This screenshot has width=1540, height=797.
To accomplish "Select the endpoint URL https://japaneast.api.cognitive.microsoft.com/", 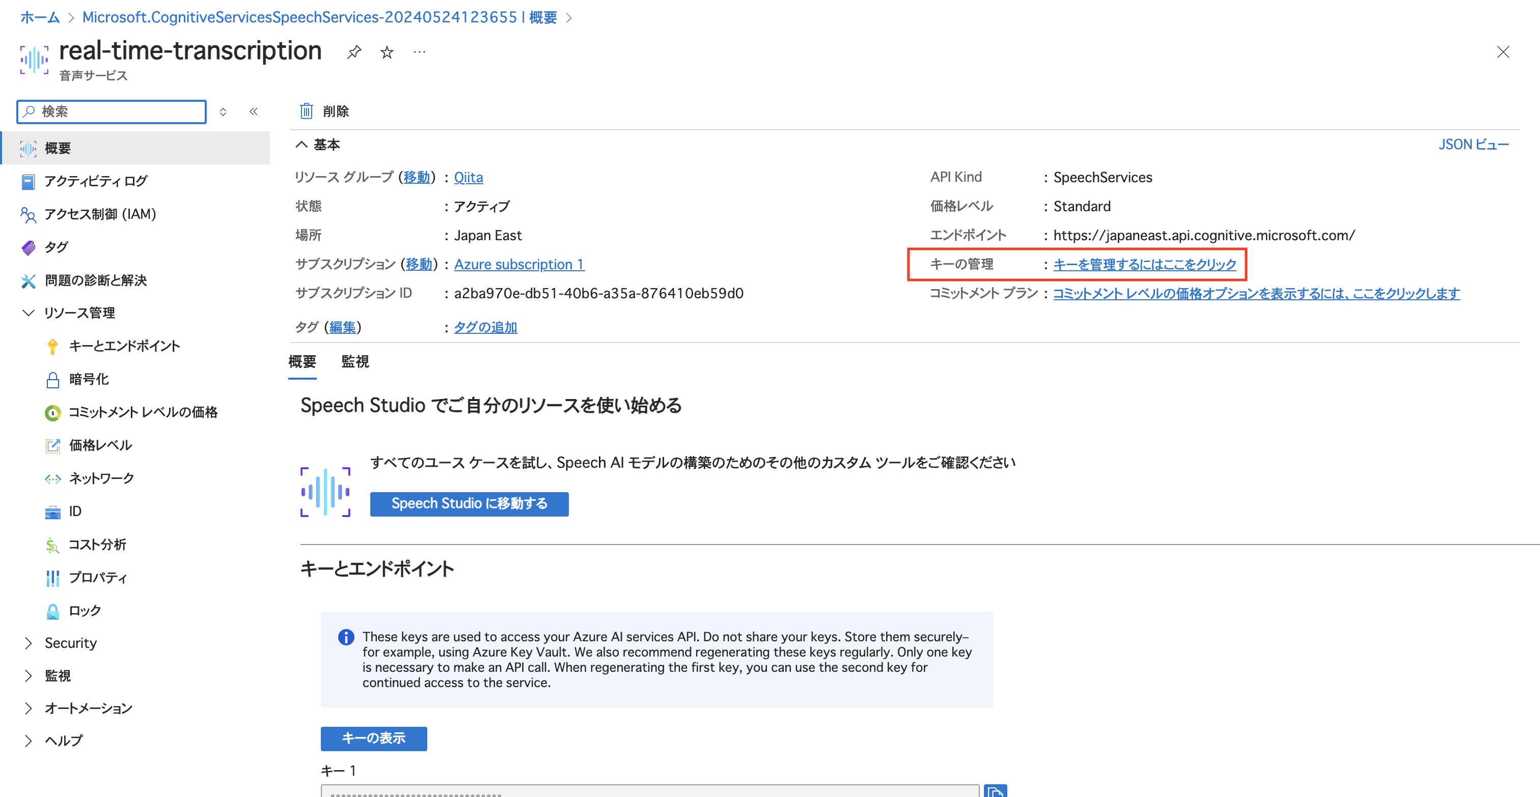I will click(x=1204, y=236).
